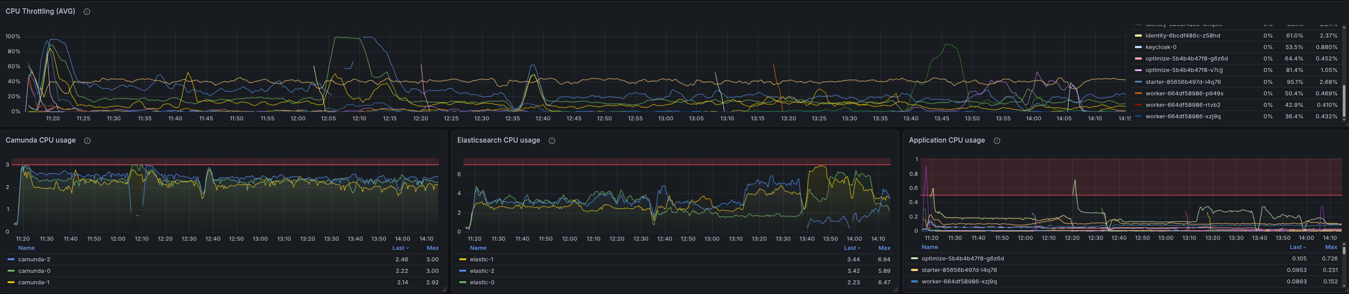This screenshot has width=1349, height=294.
Task: Click the Camunda CPU usage info icon
Action: tap(87, 141)
